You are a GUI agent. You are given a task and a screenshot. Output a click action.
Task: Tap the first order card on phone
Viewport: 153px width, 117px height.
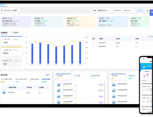click(147, 87)
